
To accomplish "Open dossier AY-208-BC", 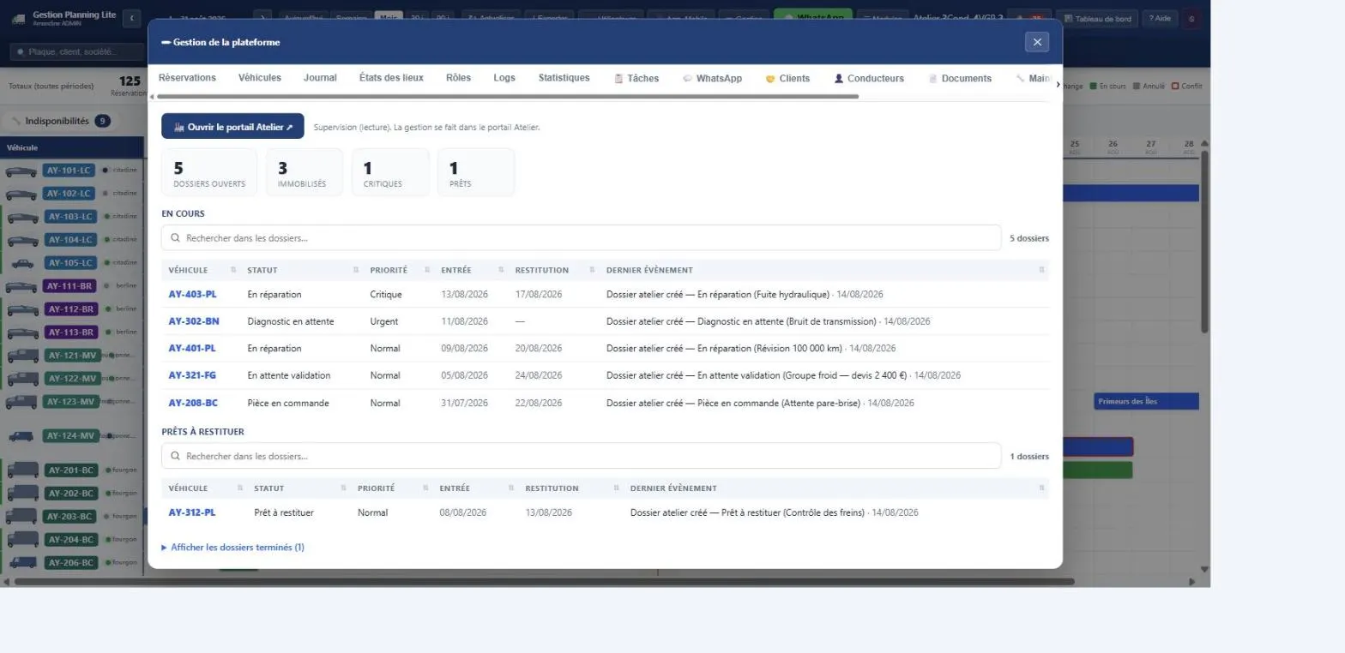I will point(193,403).
